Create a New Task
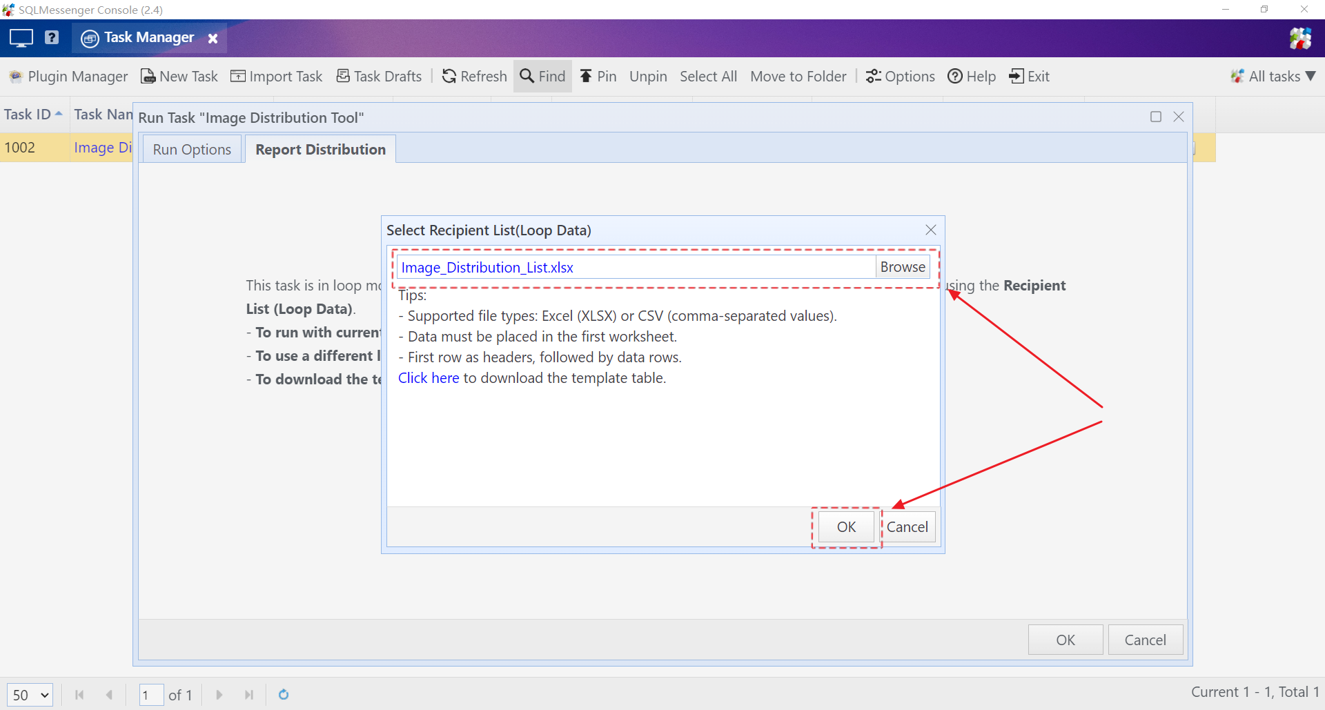Screen dimensions: 1325x710 pos(179,77)
